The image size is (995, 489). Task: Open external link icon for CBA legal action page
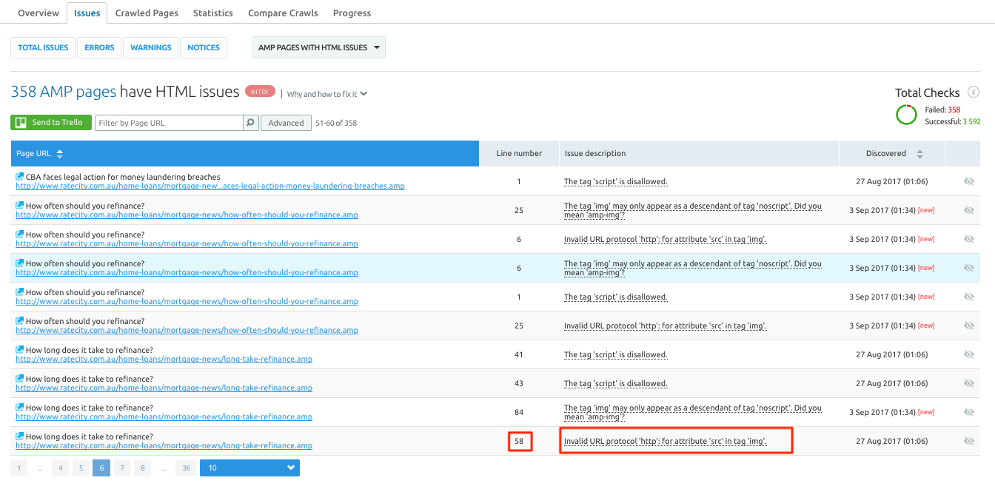tap(20, 177)
